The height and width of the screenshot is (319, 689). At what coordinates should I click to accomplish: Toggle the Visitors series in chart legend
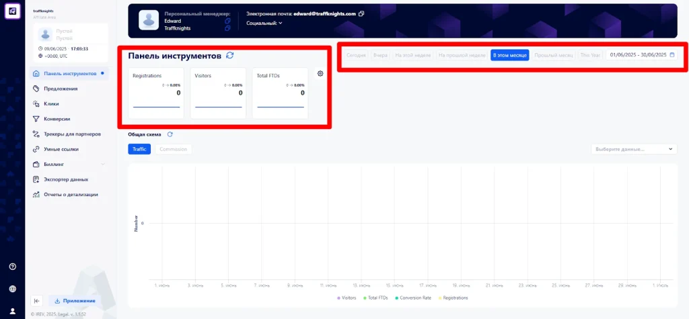(347, 298)
